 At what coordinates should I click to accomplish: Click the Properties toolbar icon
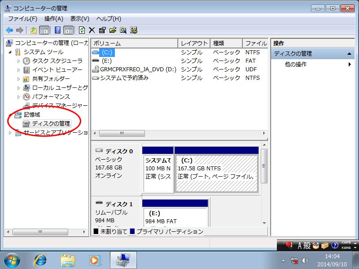[102, 30]
